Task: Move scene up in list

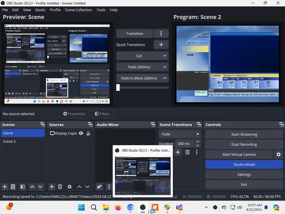Action: (x=32, y=187)
